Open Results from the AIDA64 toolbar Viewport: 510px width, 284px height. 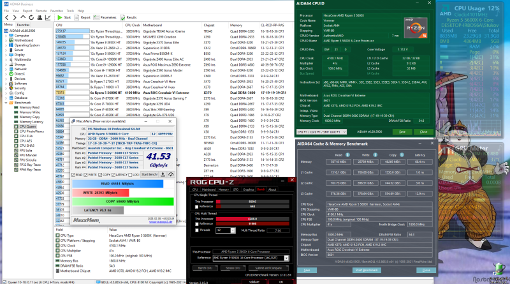pos(129,18)
